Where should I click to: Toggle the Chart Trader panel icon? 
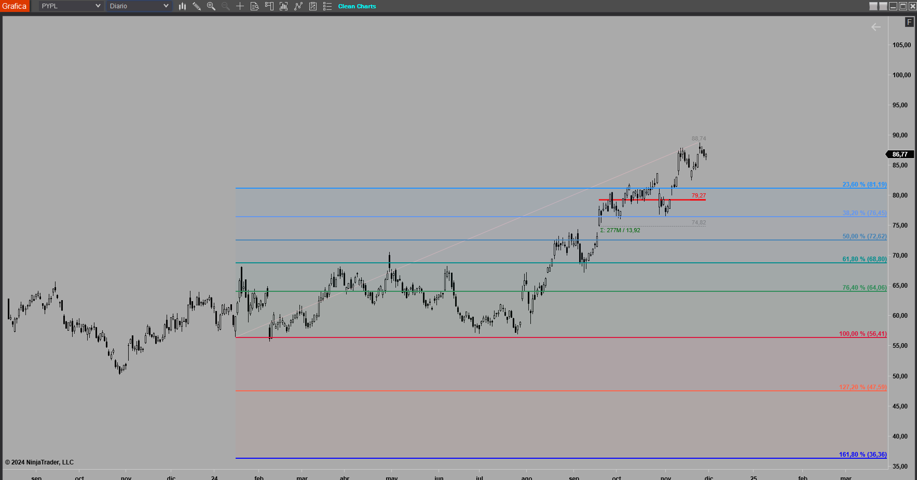[x=269, y=6]
